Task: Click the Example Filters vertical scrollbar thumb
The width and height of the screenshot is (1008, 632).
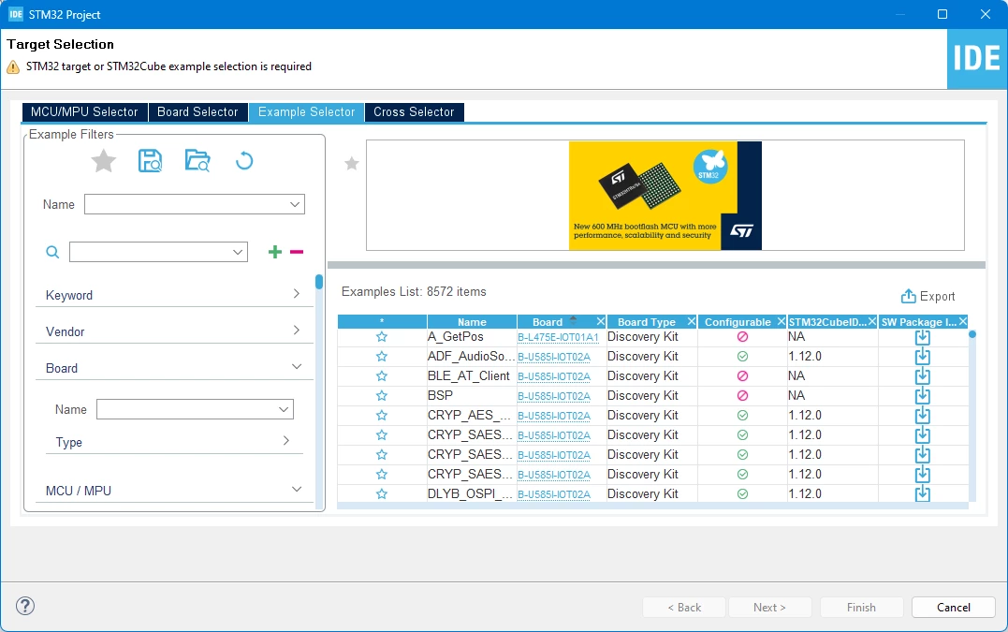Action: point(319,282)
